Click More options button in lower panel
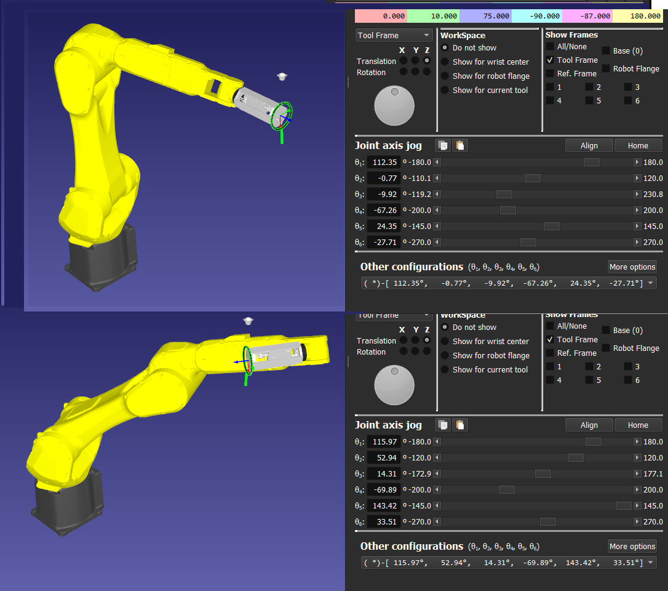668x591 pixels. [632, 547]
